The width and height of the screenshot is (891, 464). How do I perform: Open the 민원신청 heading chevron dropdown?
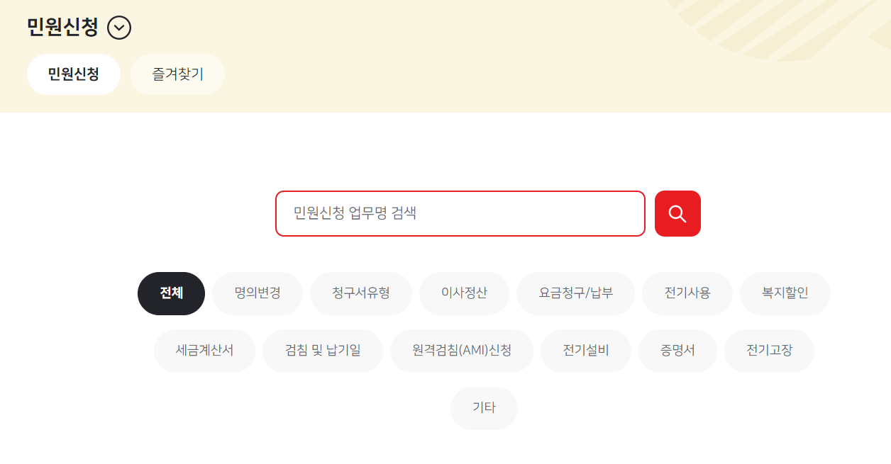pos(119,28)
